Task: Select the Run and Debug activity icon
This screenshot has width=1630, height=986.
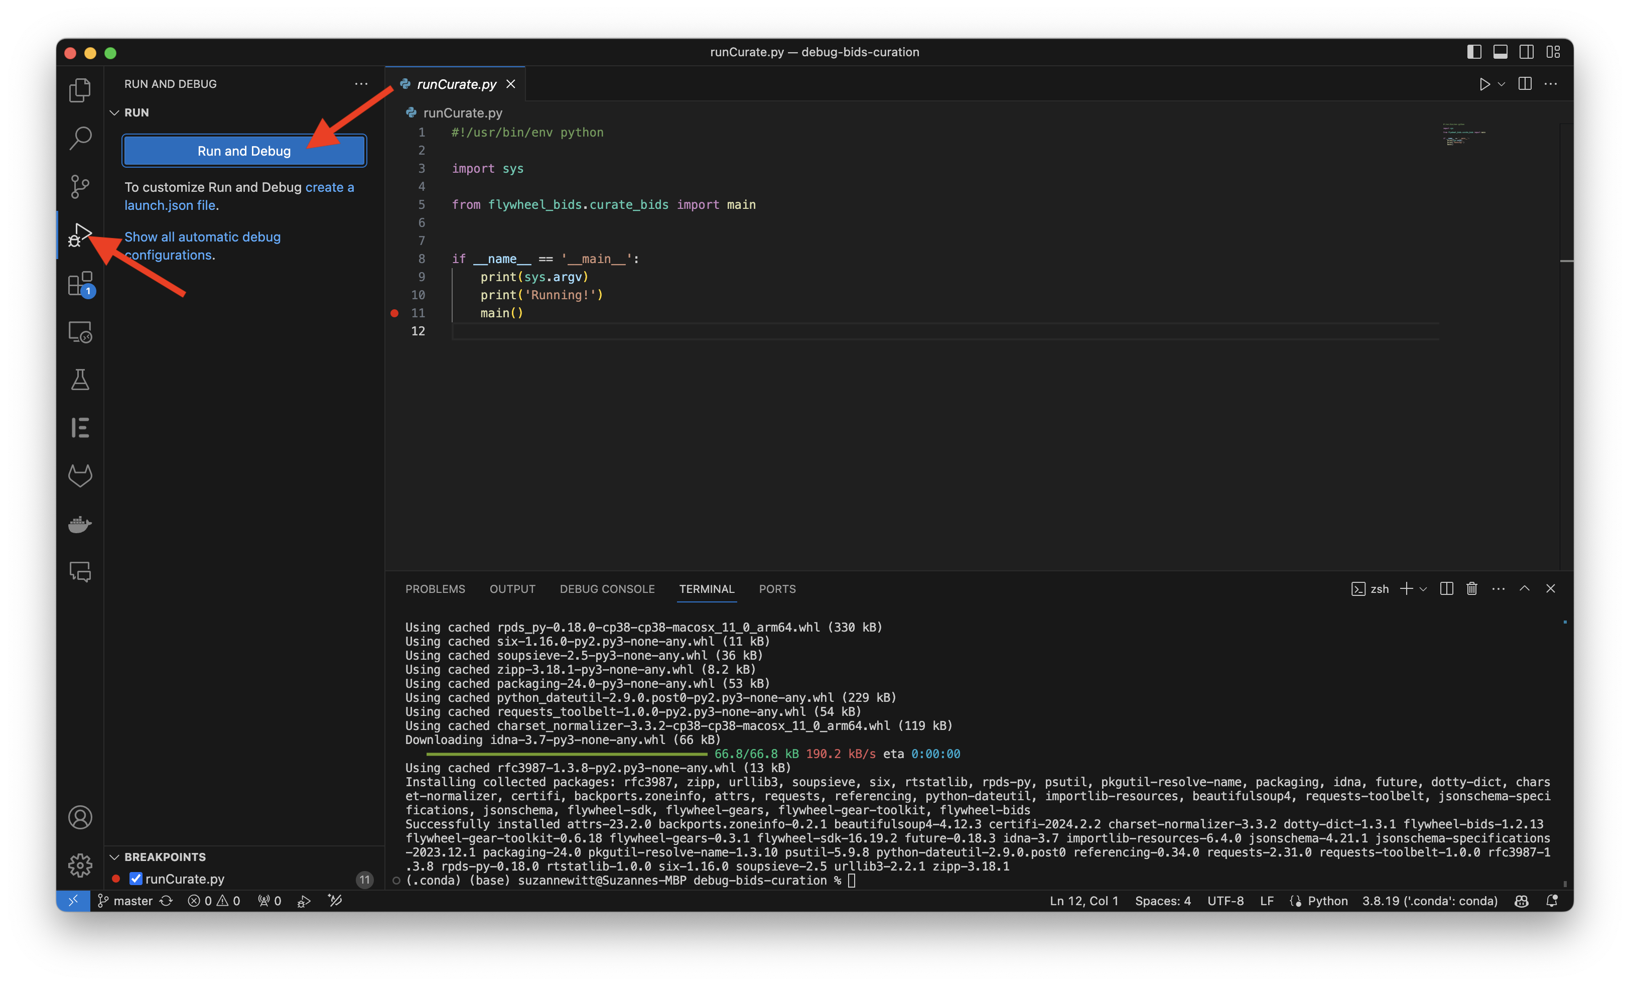Action: pos(80,235)
